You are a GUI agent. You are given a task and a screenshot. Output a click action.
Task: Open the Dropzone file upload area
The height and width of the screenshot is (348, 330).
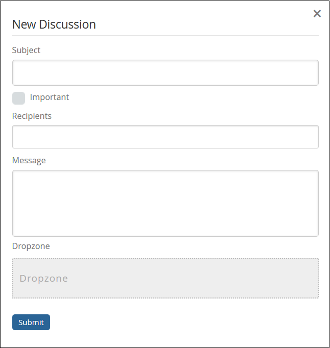pyautogui.click(x=165, y=278)
